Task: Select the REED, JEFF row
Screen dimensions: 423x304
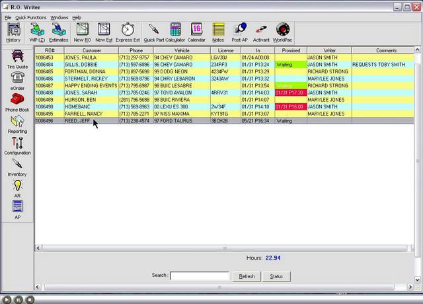Action: coord(225,120)
